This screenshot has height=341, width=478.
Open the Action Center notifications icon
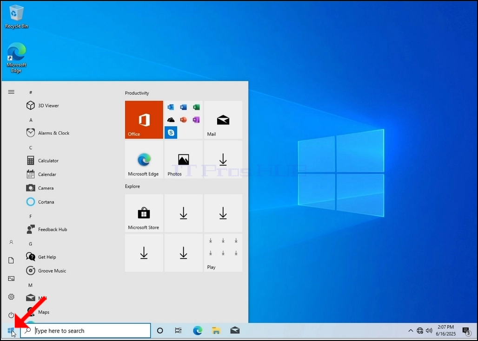click(466, 331)
